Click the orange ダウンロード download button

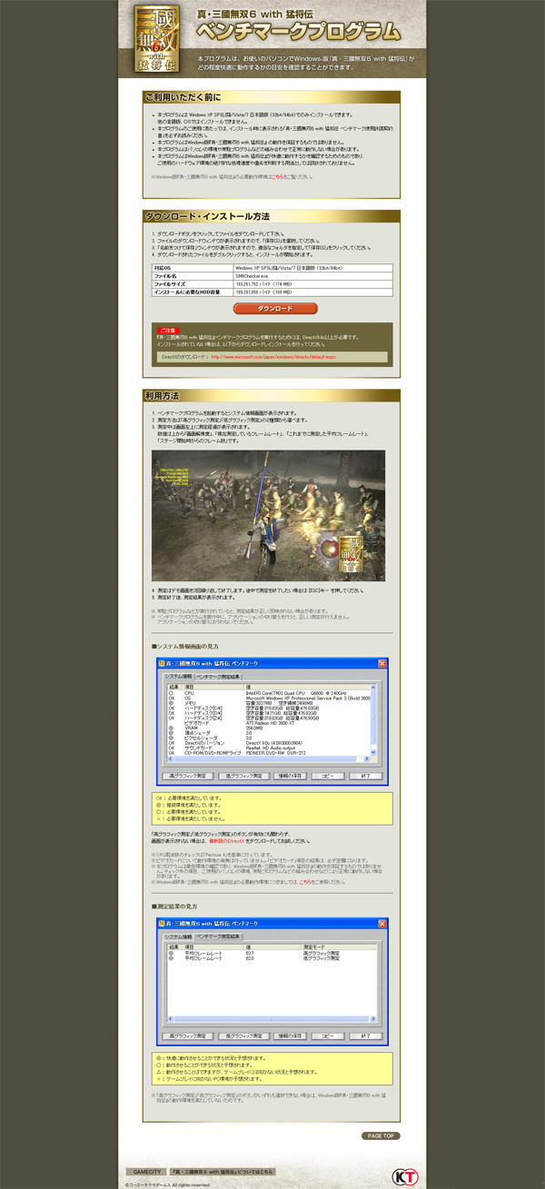(x=275, y=309)
